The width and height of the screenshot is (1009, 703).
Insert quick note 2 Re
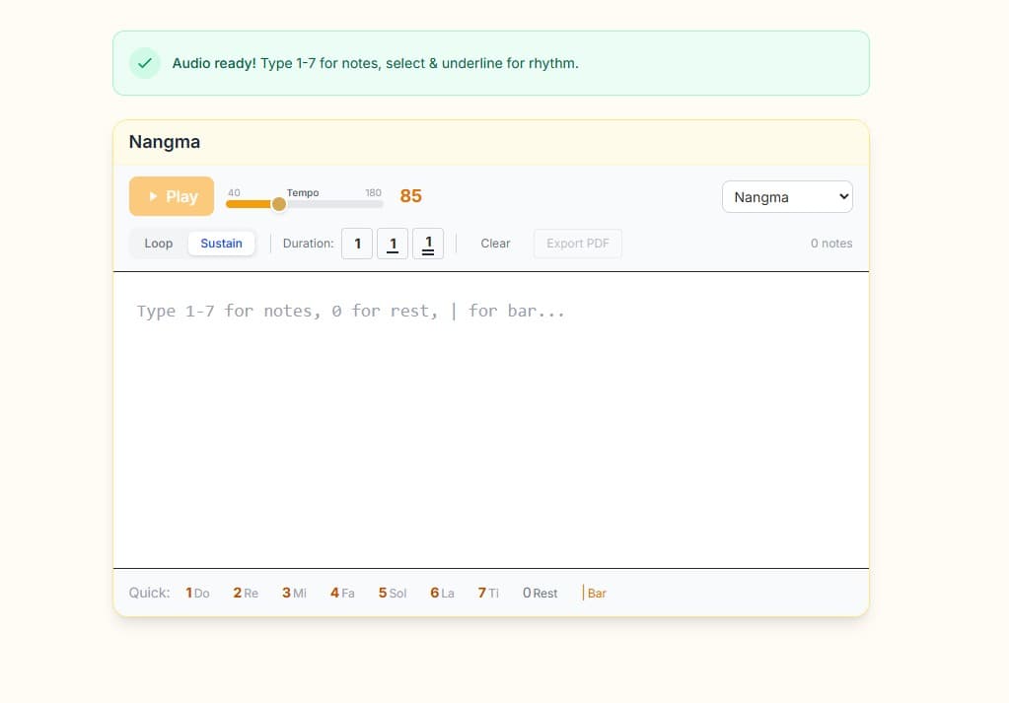tap(246, 593)
